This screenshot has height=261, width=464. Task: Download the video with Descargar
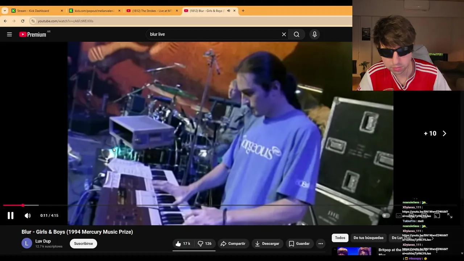pos(267,244)
